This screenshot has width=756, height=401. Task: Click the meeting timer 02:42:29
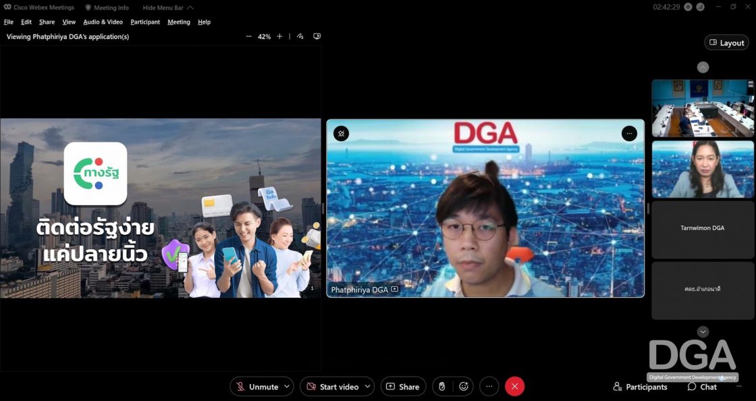click(666, 7)
